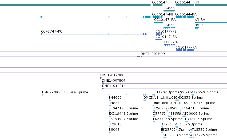
Task: Click EST AT18556.5prime
Action: [203, 130]
